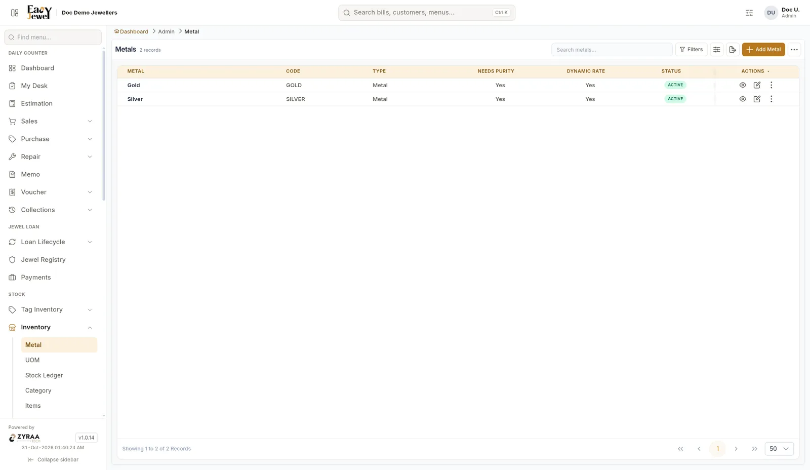This screenshot has width=810, height=470.
Task: Click the sidebar vertical scrollbar
Action: pyautogui.click(x=104, y=126)
